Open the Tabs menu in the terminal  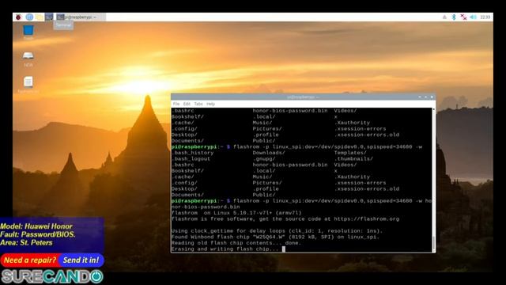(198, 104)
